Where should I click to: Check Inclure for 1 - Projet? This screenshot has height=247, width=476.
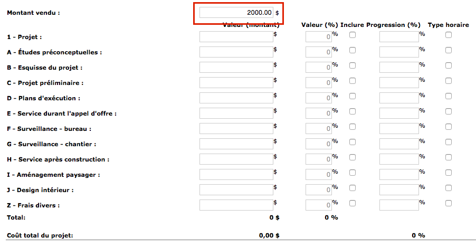tap(353, 35)
